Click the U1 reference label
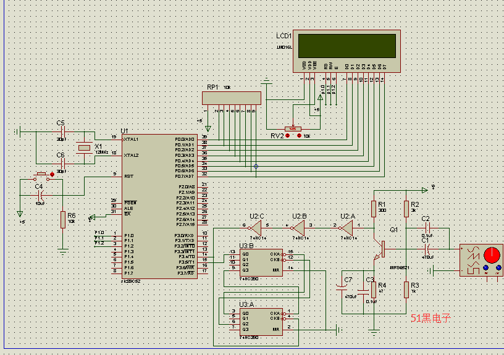This screenshot has height=355, width=504. click(x=124, y=131)
